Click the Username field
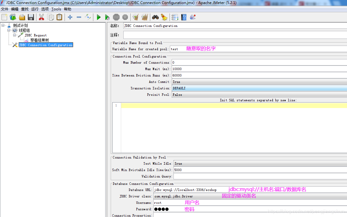This screenshot has width=347, height=217. [250, 203]
